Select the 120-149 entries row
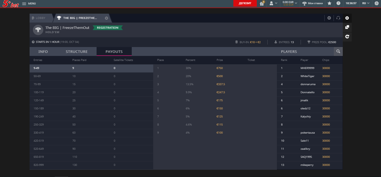The height and width of the screenshot is (177, 381). (x=92, y=100)
